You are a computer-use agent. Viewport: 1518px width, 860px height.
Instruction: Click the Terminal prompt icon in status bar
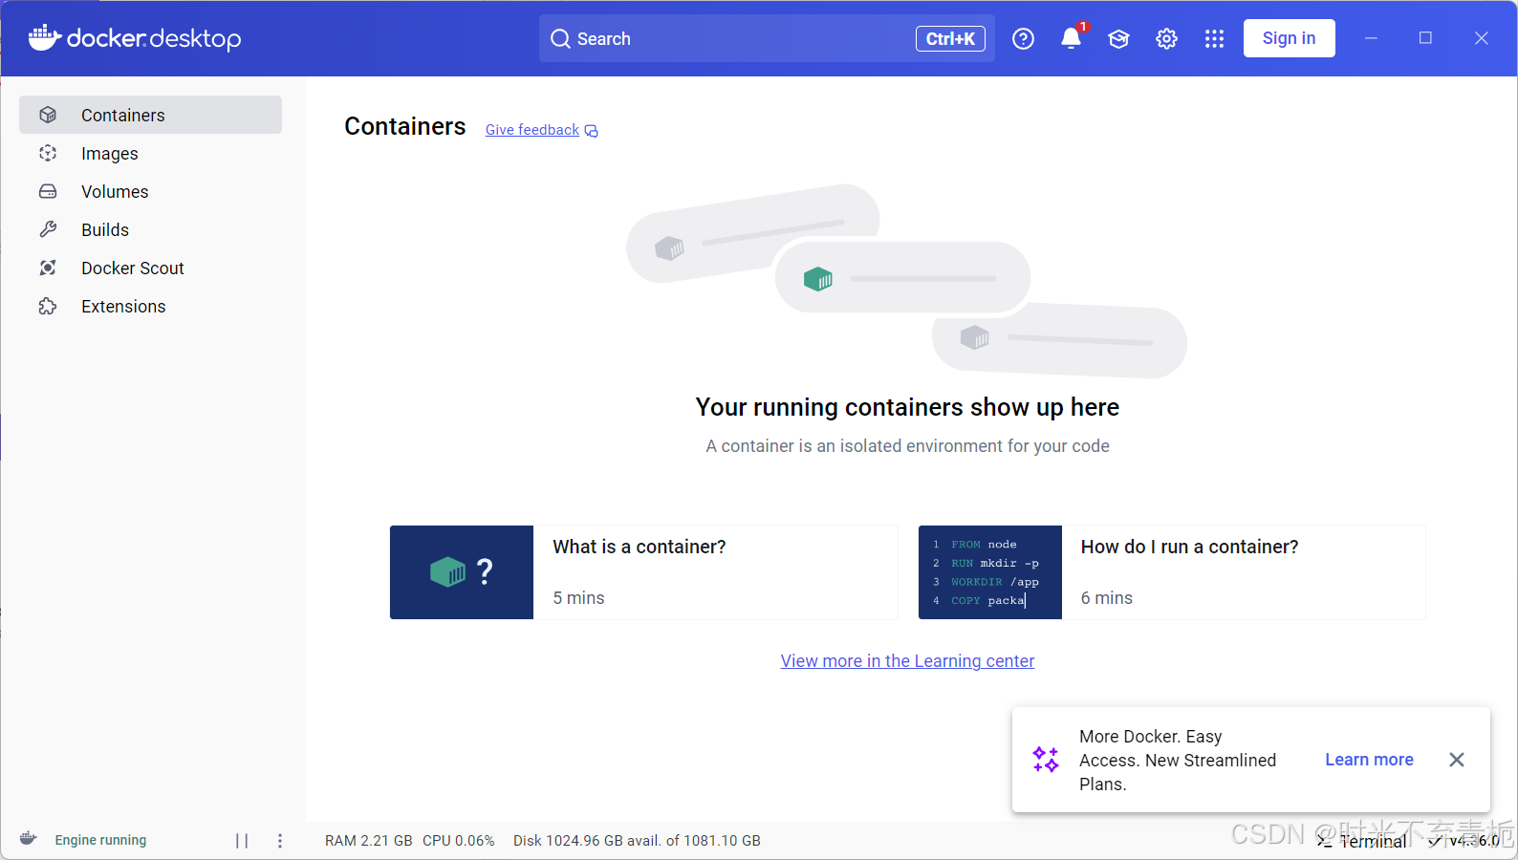click(1324, 841)
